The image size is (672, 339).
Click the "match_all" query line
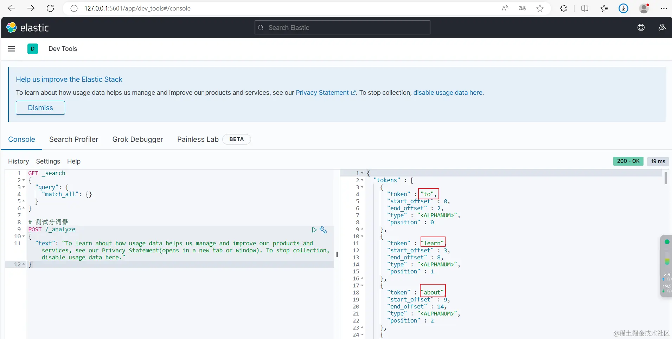(67, 194)
